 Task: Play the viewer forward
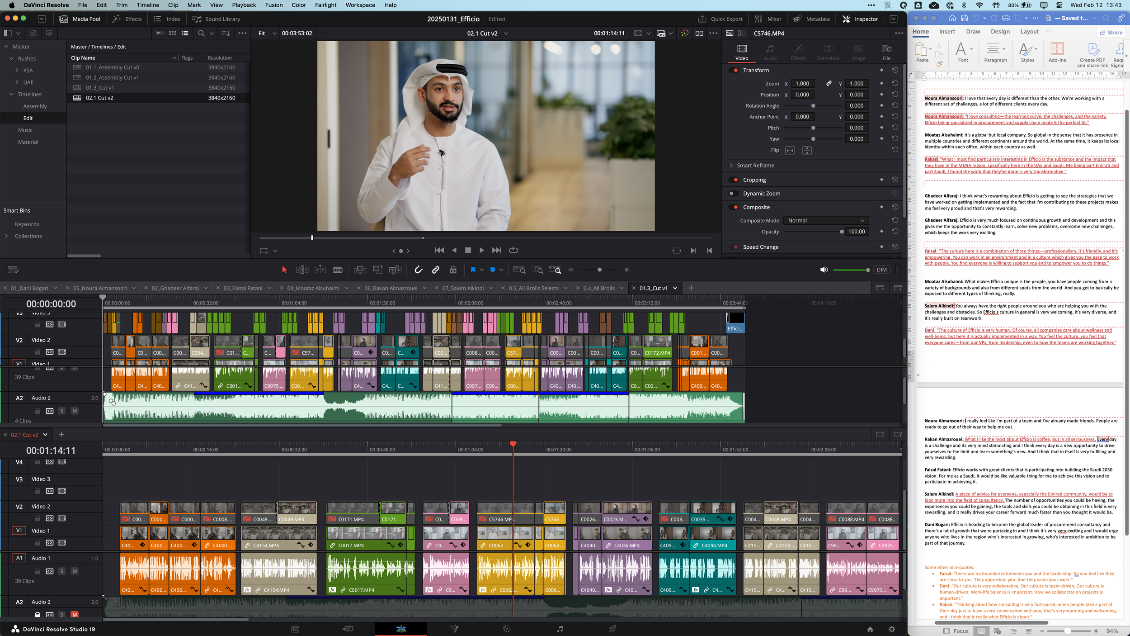481,250
